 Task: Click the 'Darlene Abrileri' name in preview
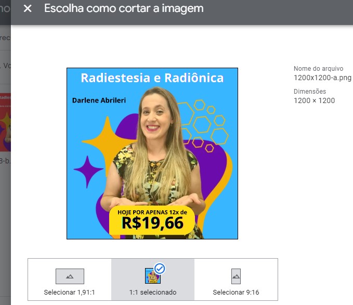(99, 100)
